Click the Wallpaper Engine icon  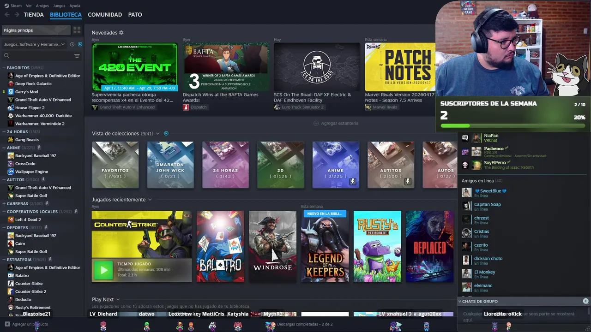(11, 172)
